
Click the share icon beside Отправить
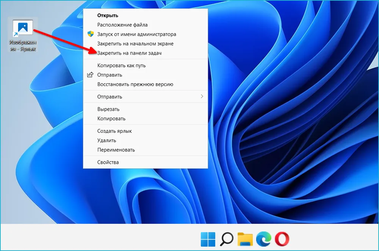point(90,75)
